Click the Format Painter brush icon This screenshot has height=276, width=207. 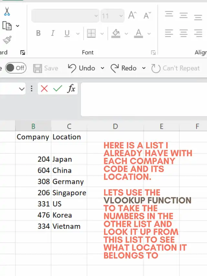(7, 40)
